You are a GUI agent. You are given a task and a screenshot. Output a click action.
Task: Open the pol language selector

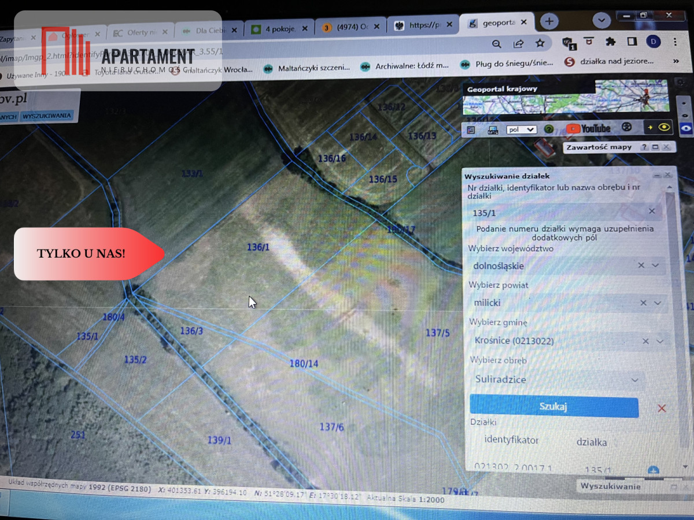[521, 129]
